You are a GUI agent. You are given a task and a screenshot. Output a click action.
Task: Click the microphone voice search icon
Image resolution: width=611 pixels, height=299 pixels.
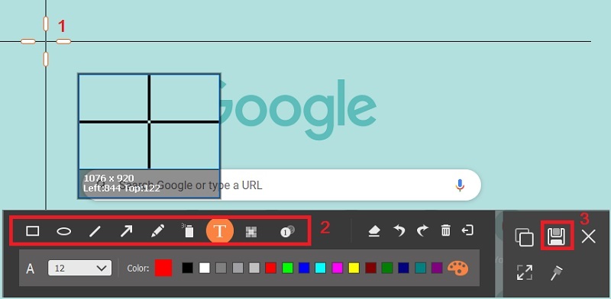460,185
